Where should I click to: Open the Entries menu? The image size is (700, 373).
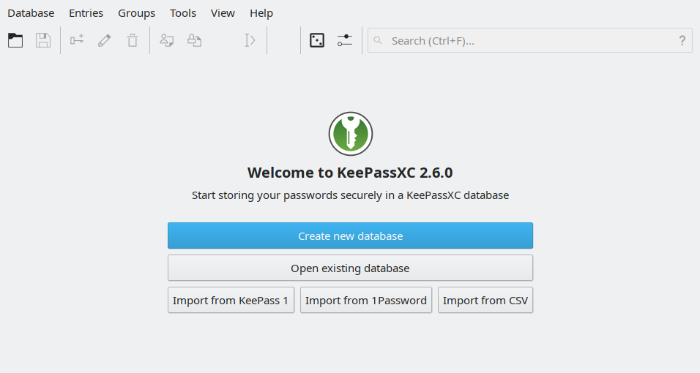click(x=86, y=13)
